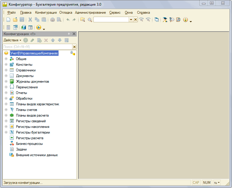
Task: Open the Syntax assistant icon
Action: pos(165,20)
